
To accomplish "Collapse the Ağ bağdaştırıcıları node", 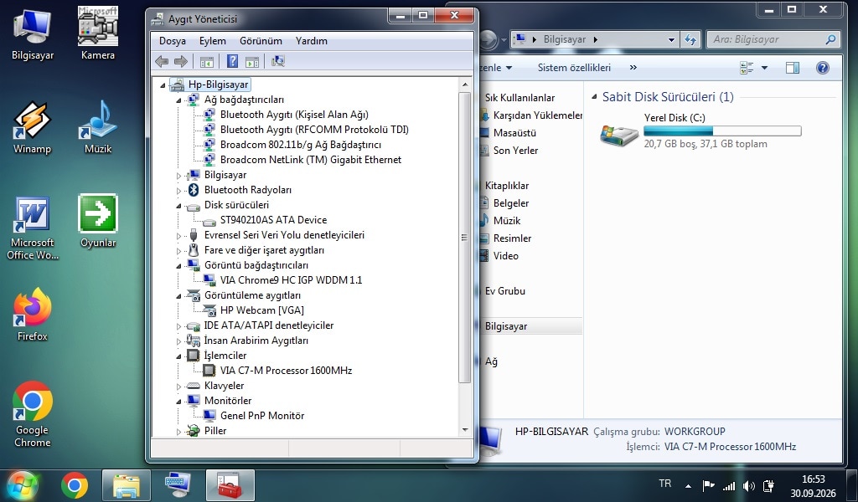I will pyautogui.click(x=179, y=100).
